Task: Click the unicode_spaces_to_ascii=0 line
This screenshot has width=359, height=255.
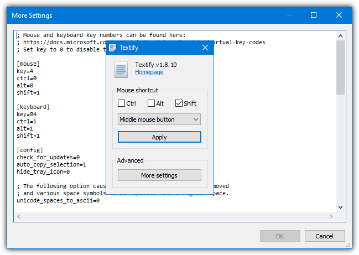Action: coord(58,201)
